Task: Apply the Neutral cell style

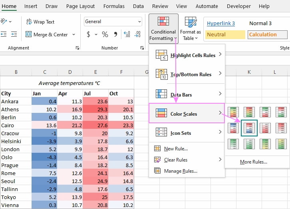Action: 225,35
